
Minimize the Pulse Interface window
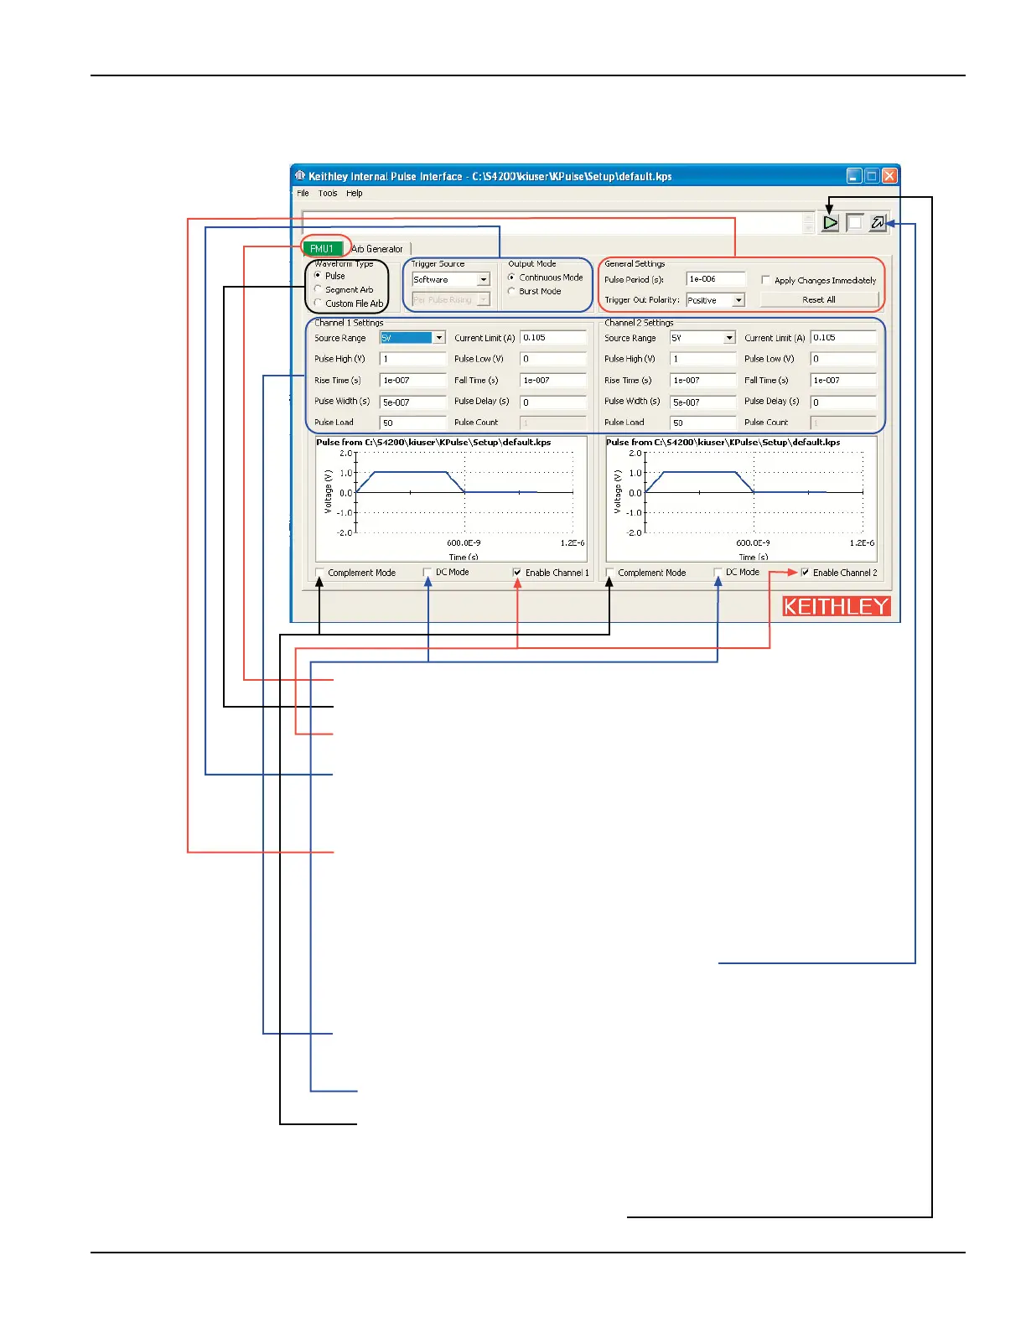pyautogui.click(x=854, y=176)
